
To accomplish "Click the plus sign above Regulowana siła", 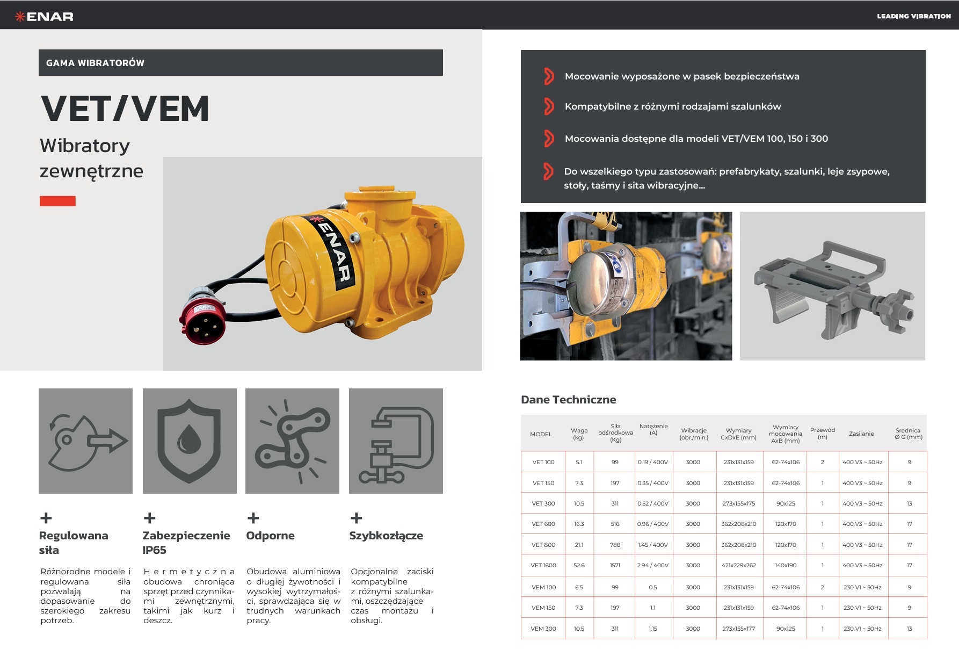I will click(x=46, y=518).
